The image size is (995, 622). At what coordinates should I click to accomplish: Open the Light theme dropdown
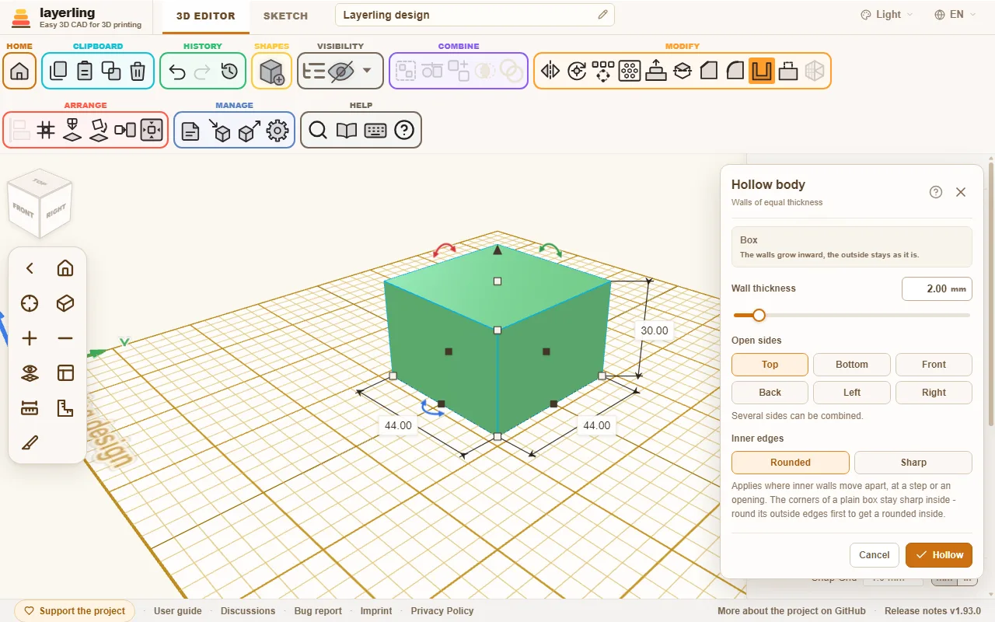coord(887,15)
